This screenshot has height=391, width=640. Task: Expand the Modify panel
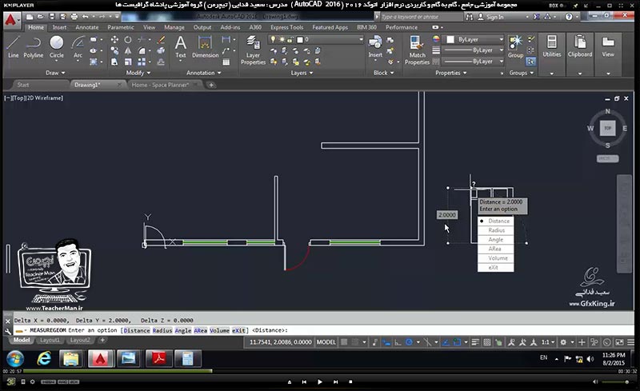pyautogui.click(x=138, y=73)
